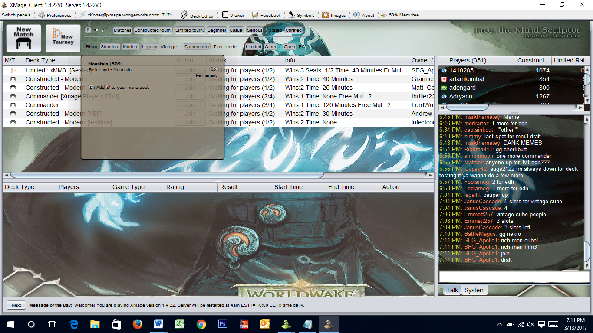Open the Feedback form
Viewport: 593px width, 333px height.
click(x=266, y=15)
